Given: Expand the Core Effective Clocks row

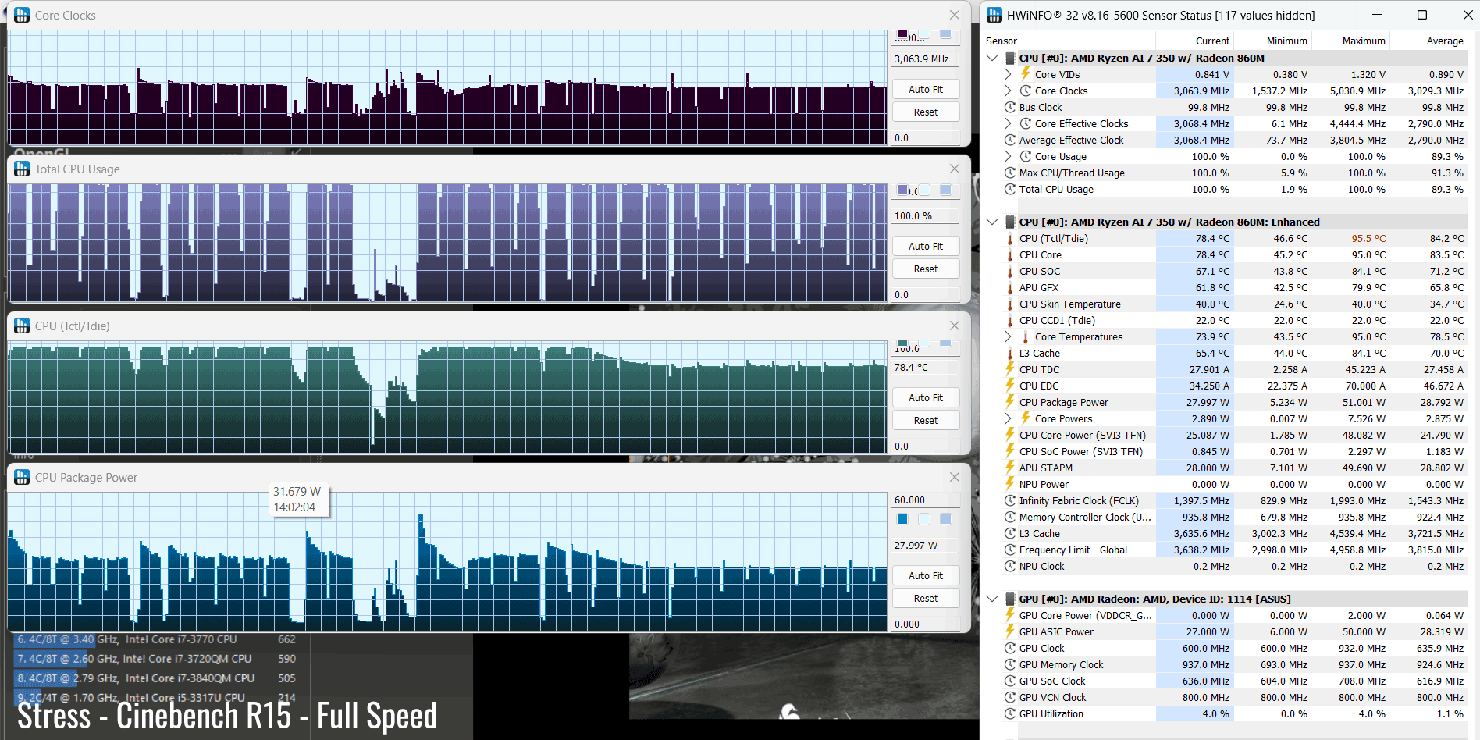Looking at the screenshot, I should click(x=1008, y=124).
